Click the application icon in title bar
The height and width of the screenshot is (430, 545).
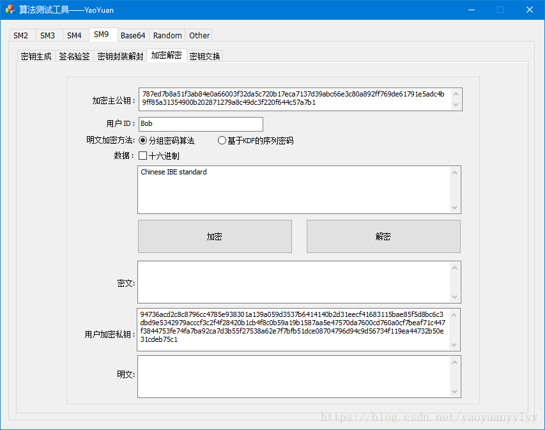(x=10, y=10)
